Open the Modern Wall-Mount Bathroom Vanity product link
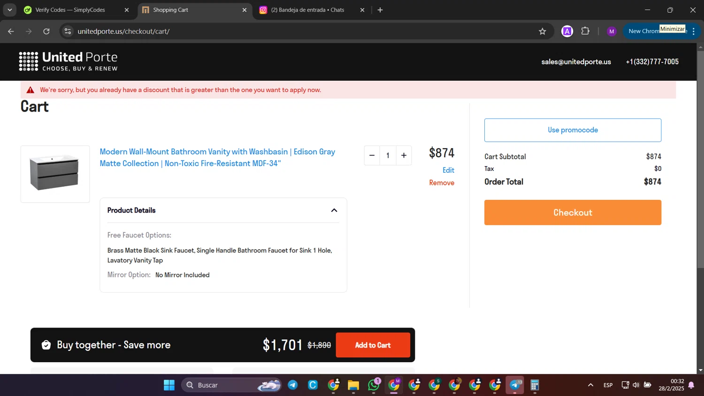Screen dimensions: 704x396 (x=217, y=158)
